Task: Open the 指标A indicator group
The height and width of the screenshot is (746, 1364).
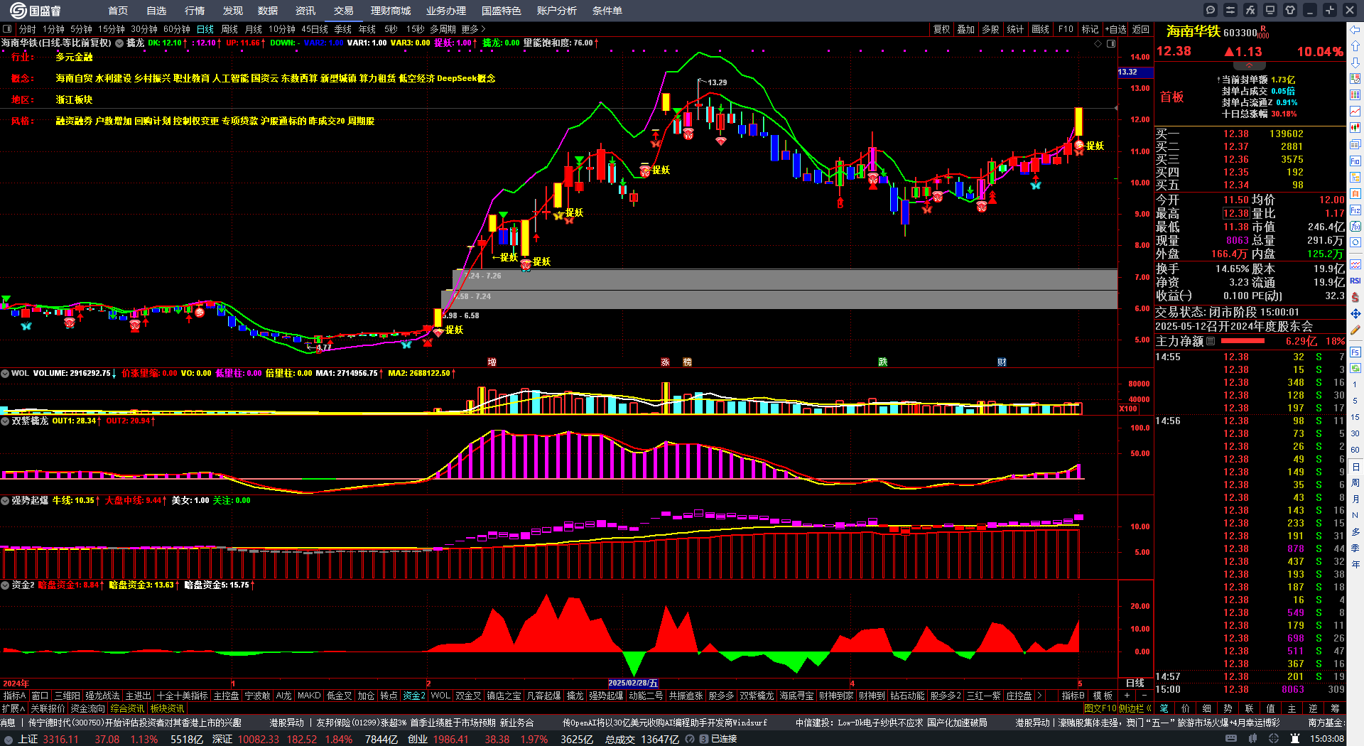Action: tap(14, 696)
